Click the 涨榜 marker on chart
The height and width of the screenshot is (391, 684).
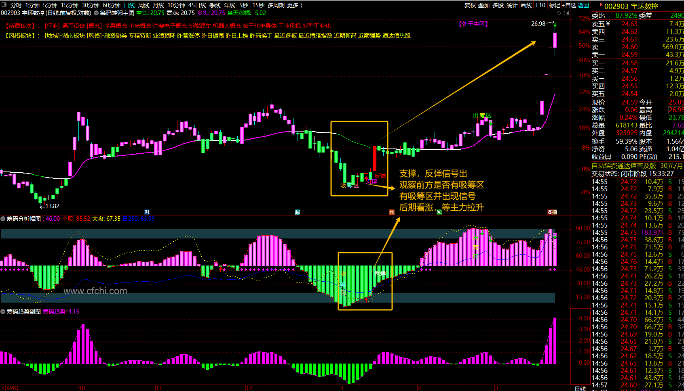coord(552,212)
